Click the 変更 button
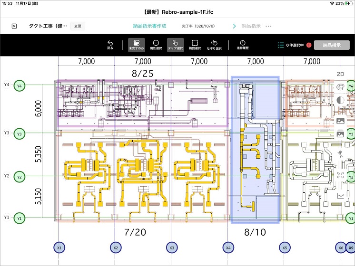The image size is (355, 266). coord(78,26)
